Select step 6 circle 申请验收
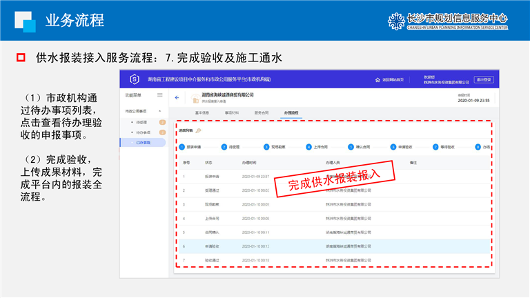 click(x=393, y=147)
